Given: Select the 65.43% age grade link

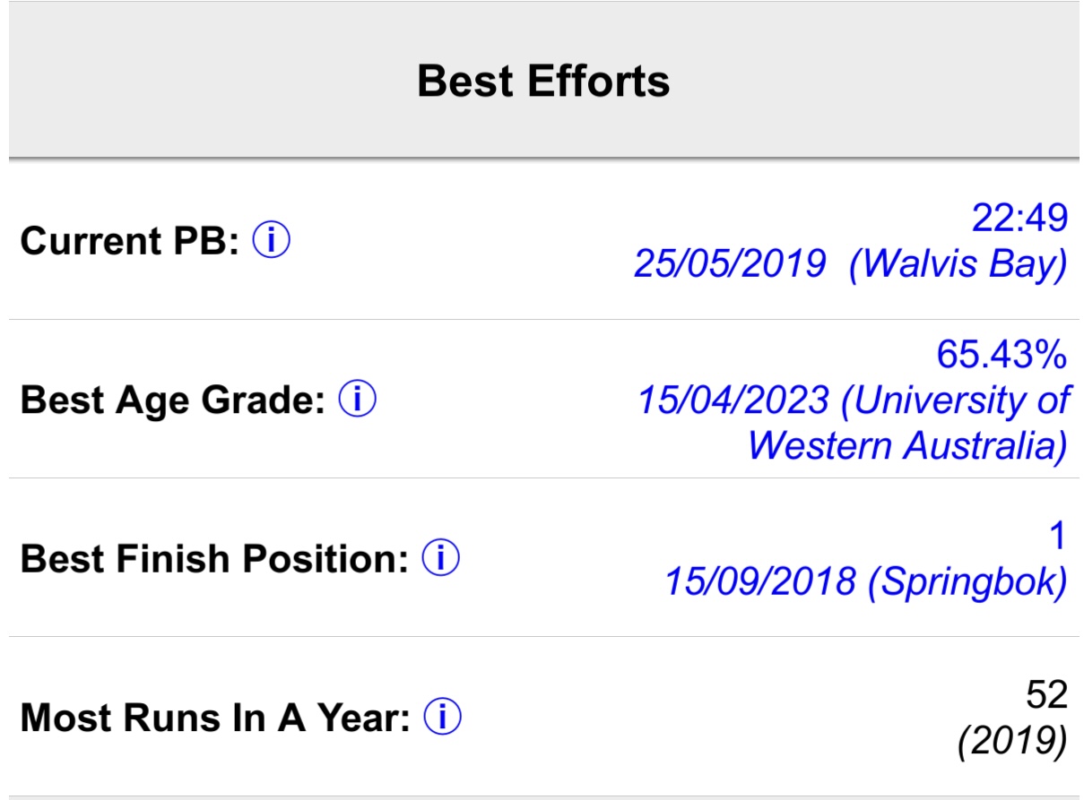Looking at the screenshot, I should click(1002, 356).
